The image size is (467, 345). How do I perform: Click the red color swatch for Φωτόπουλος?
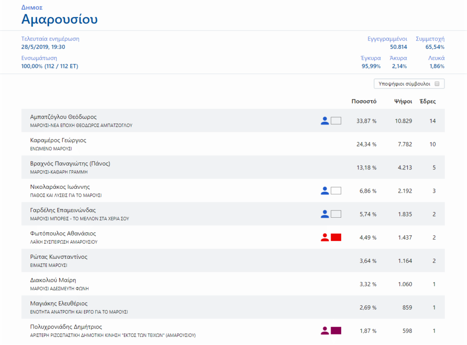click(x=336, y=237)
